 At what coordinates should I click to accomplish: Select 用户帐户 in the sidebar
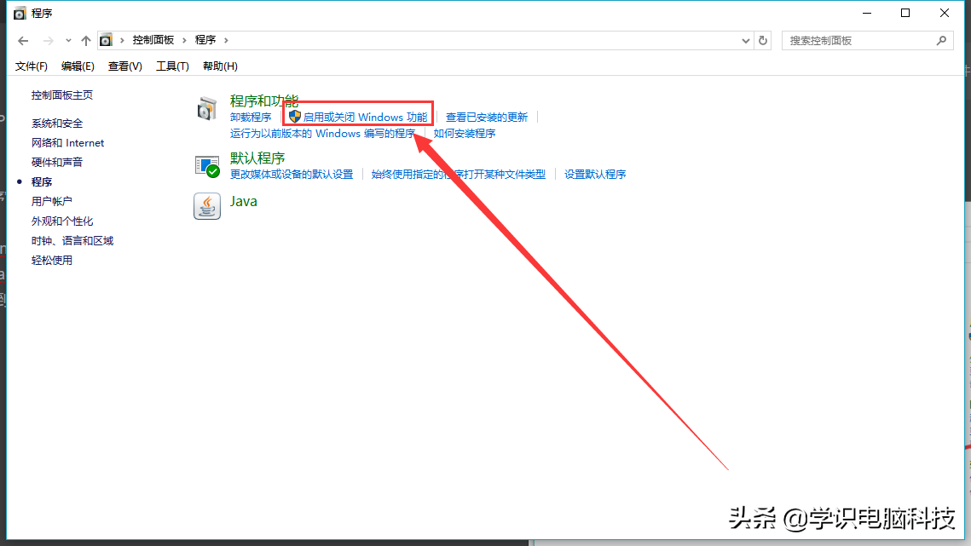click(51, 201)
